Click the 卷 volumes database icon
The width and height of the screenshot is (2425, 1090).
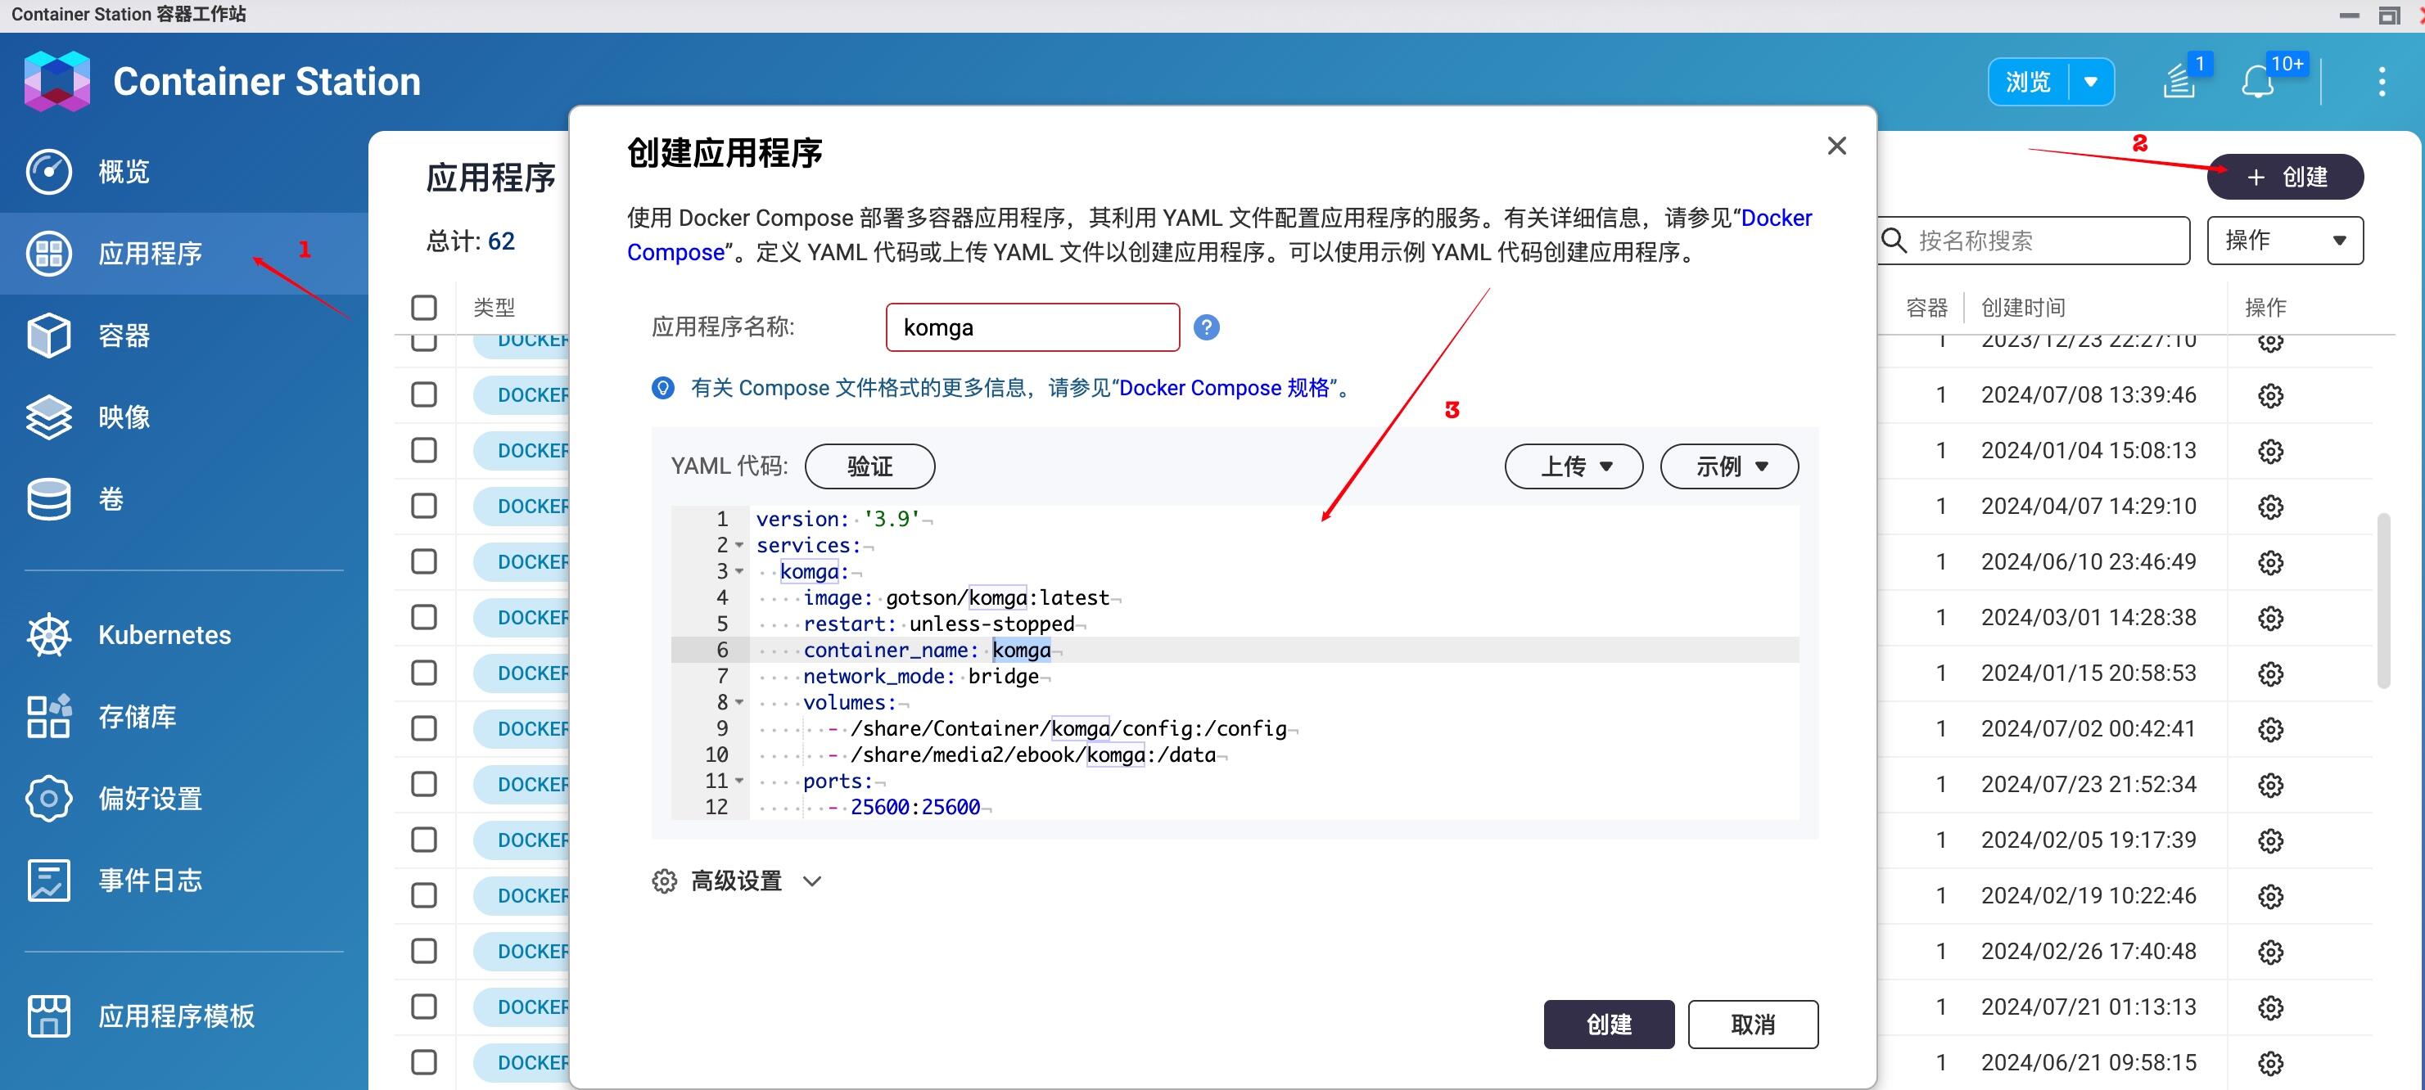tap(48, 499)
